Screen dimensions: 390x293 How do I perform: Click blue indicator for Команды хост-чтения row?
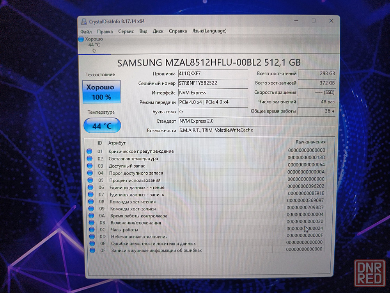click(x=90, y=202)
